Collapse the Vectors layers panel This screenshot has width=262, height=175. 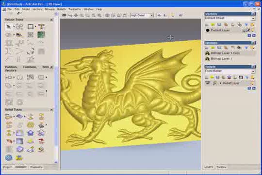tap(253, 14)
